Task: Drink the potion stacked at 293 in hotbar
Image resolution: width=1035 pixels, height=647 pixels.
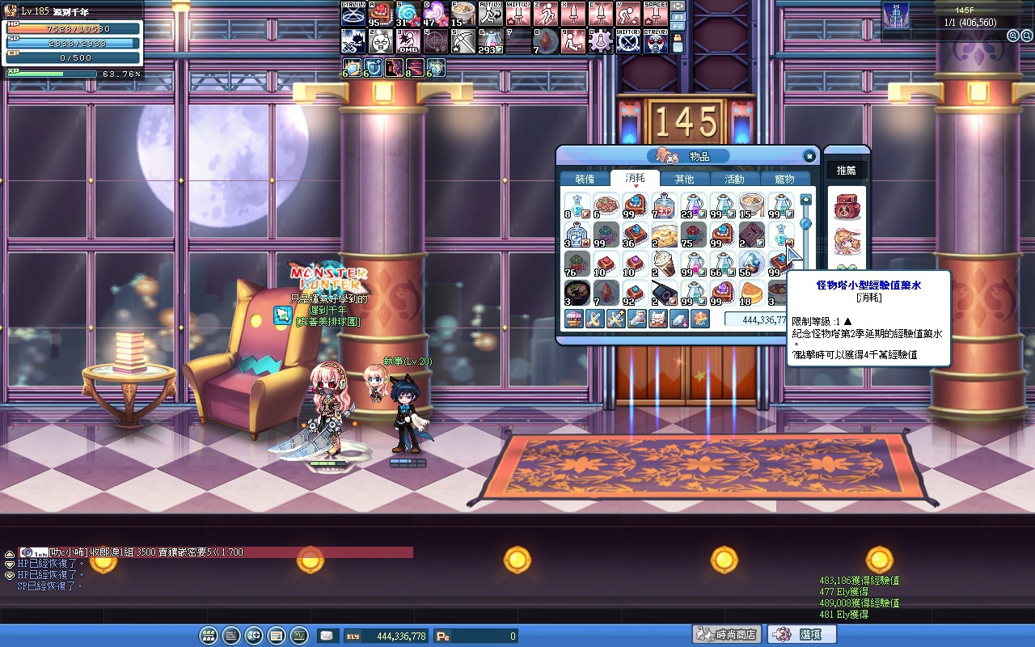Action: coord(490,41)
